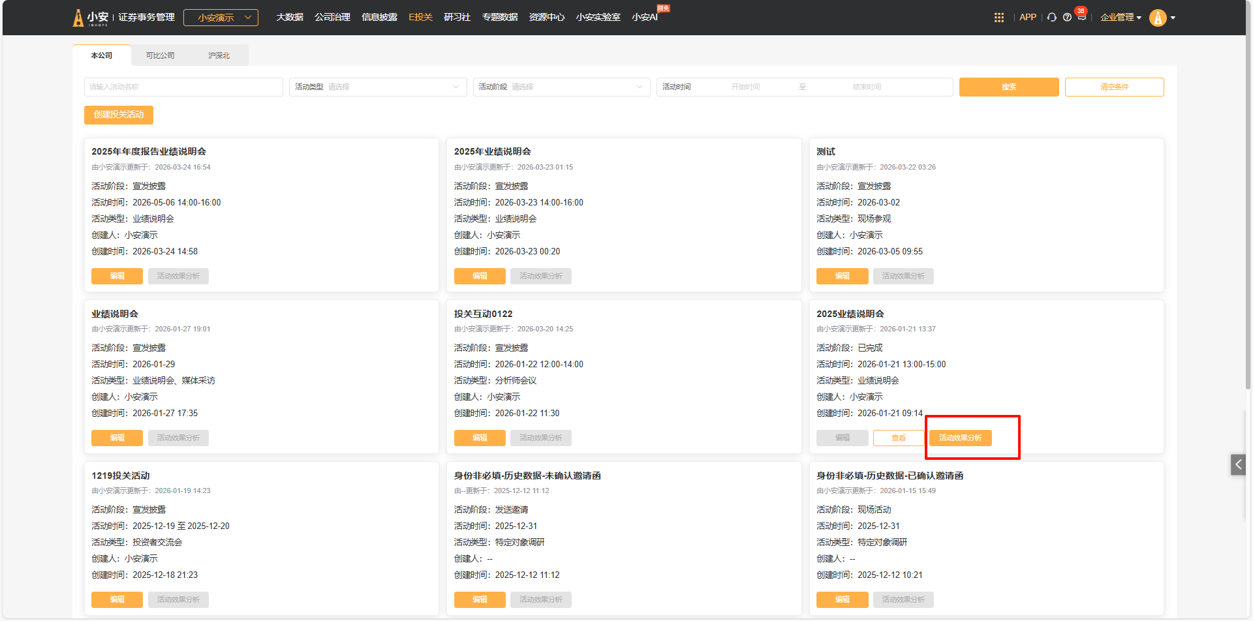Expand the 企业管理 dropdown menu
The width and height of the screenshot is (1253, 621).
[x=1121, y=18]
